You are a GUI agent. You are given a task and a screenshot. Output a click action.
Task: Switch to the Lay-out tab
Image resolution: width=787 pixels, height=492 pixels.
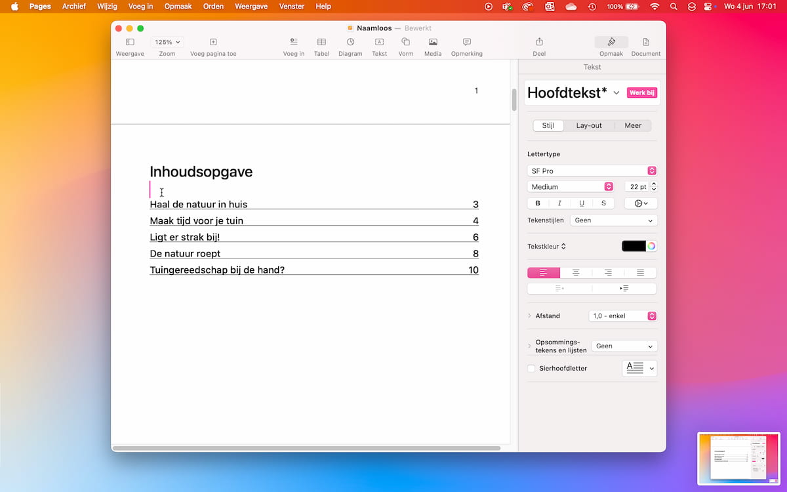click(588, 125)
